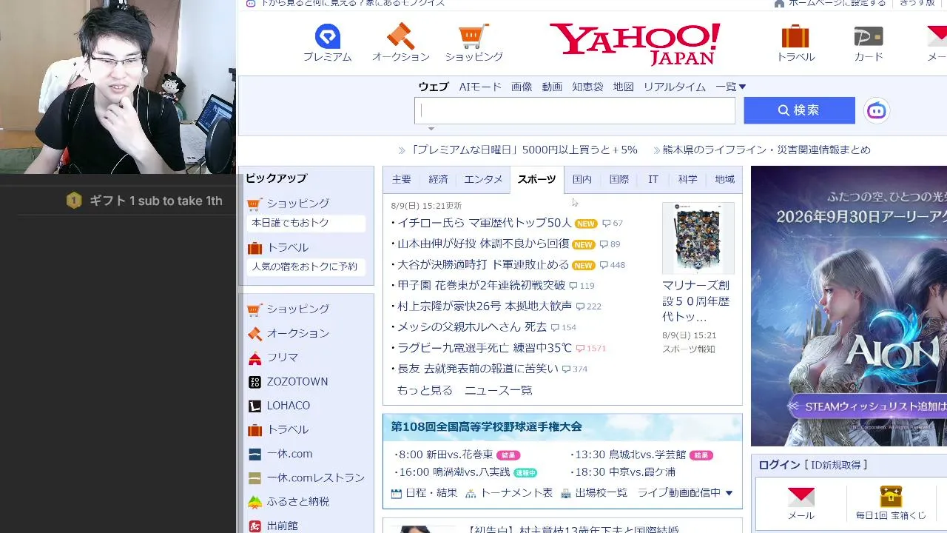Open the 宝箱くじ treasure chest icon
947x533 pixels.
pyautogui.click(x=891, y=496)
